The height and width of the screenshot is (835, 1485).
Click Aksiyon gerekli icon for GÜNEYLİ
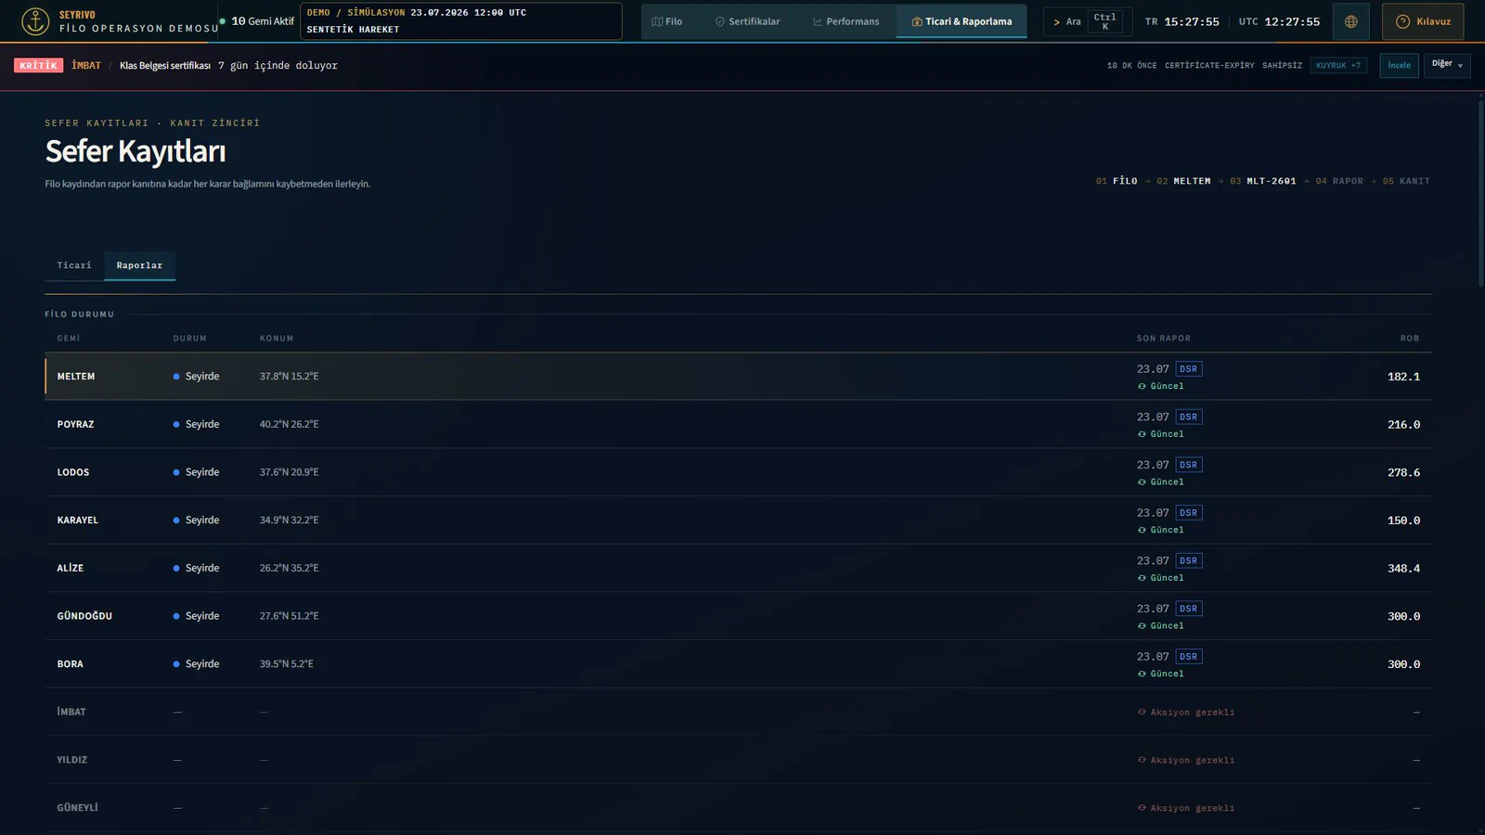point(1142,808)
